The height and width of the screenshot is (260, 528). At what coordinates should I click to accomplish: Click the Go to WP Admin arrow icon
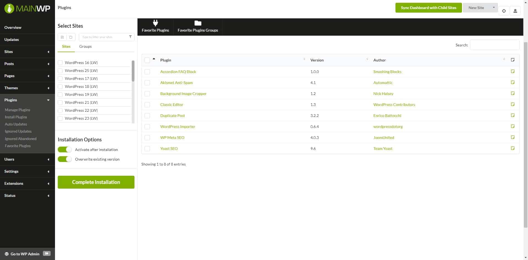tap(47, 254)
